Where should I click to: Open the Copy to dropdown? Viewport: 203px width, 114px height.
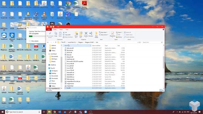pos(81,35)
